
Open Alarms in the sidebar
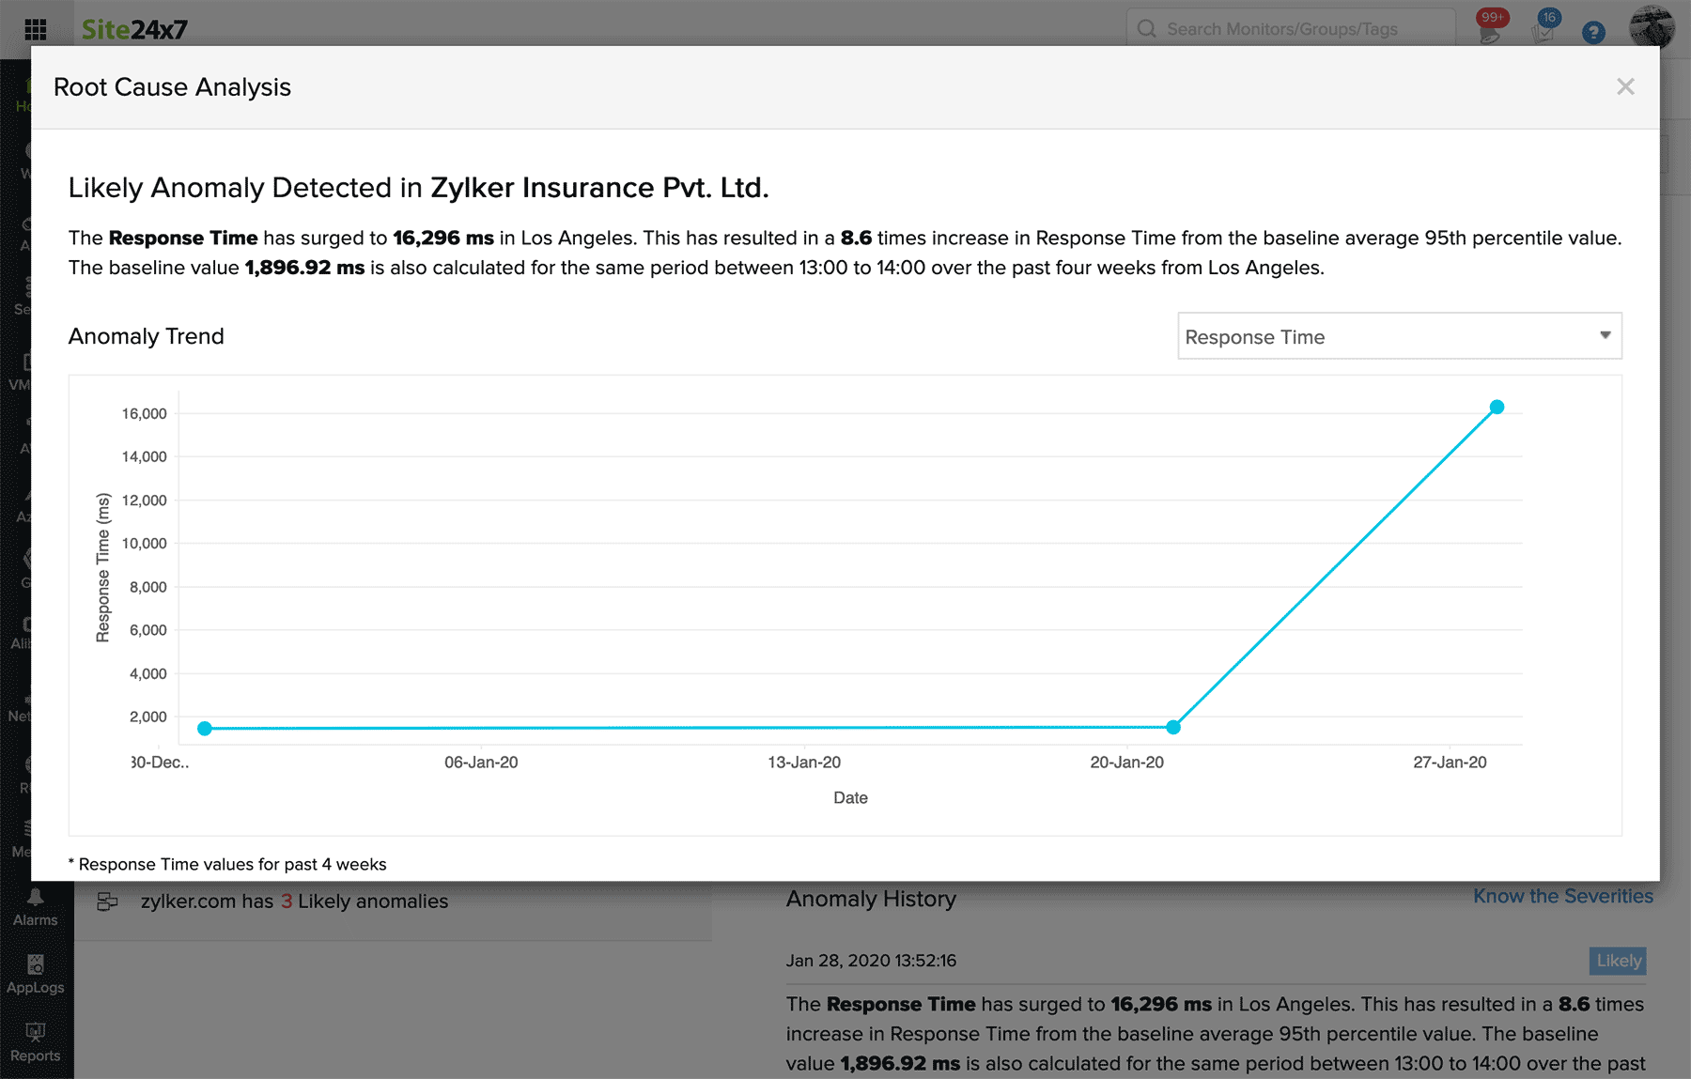pos(36,908)
